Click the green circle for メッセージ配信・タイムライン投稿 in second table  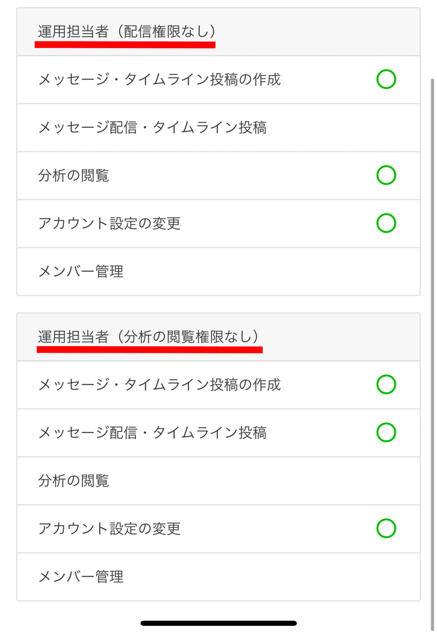(386, 432)
